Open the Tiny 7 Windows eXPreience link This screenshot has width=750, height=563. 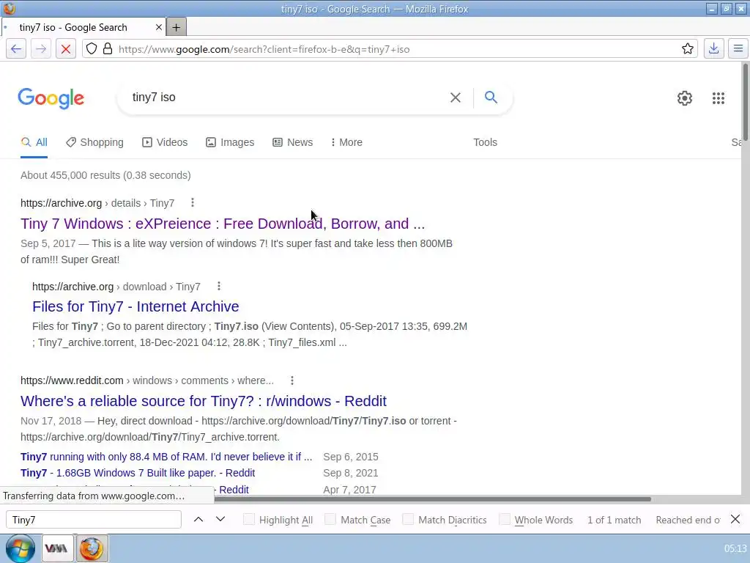223,224
